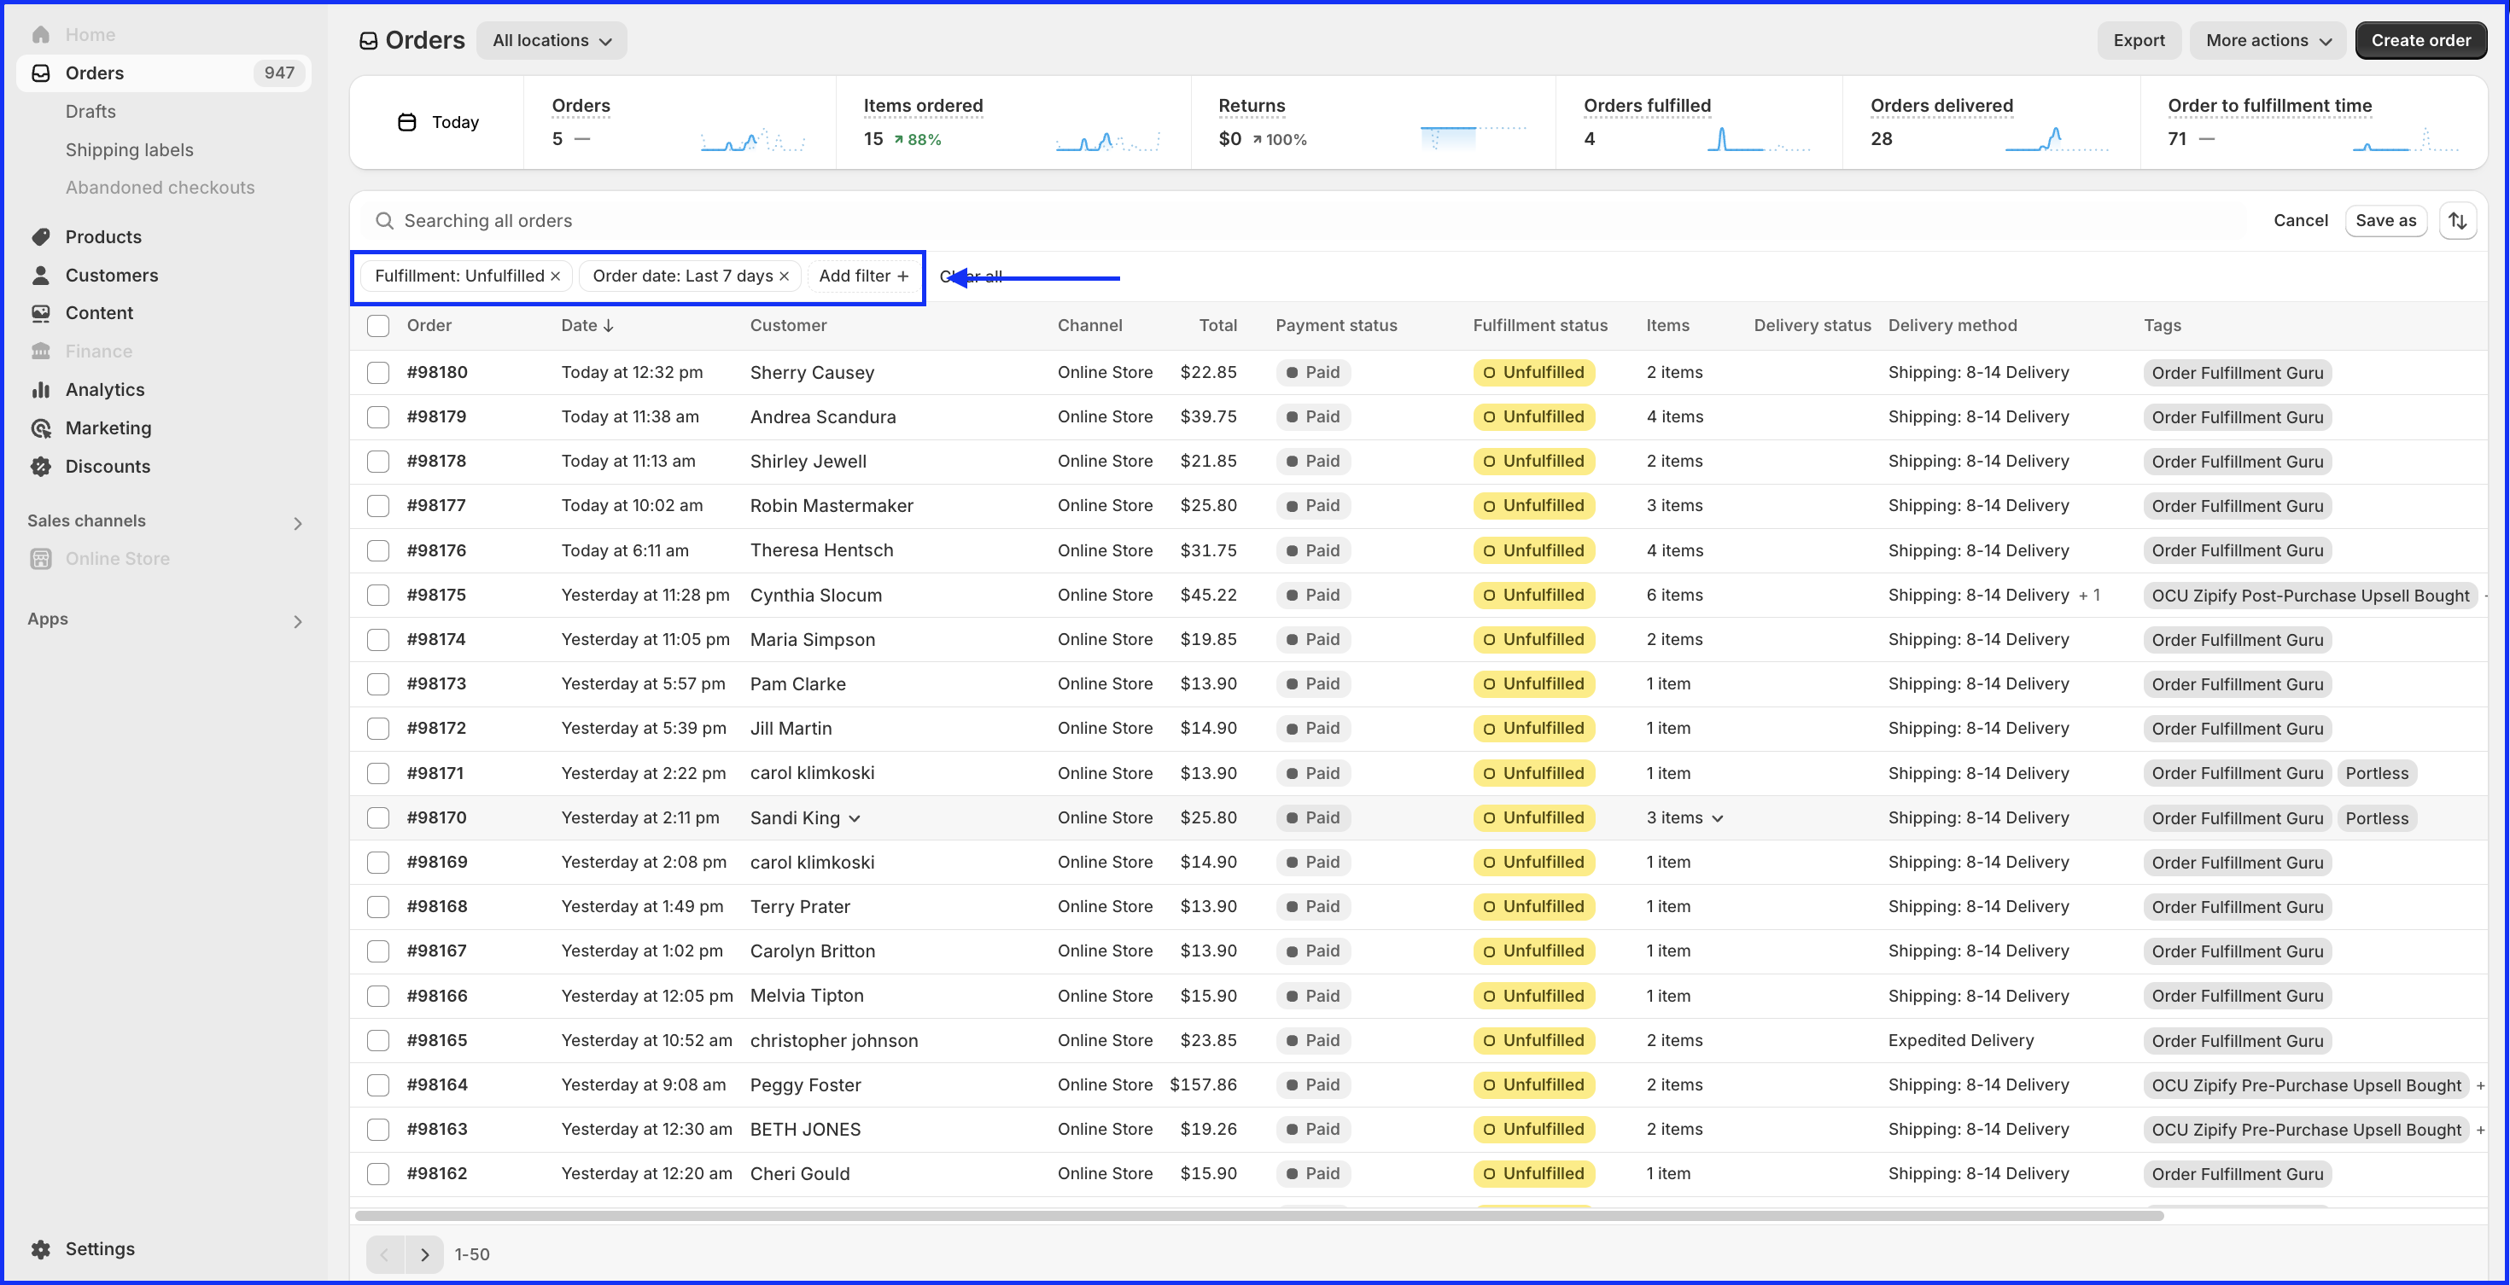The image size is (2510, 1285).
Task: Click the Orders inbox icon in sidebar
Action: pyautogui.click(x=41, y=73)
